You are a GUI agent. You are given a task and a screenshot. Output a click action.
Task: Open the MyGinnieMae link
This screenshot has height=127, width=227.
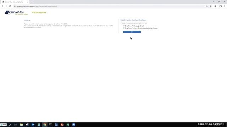pyautogui.click(x=39, y=13)
